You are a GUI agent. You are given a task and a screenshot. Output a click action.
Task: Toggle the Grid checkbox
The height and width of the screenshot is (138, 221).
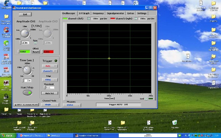(146, 99)
